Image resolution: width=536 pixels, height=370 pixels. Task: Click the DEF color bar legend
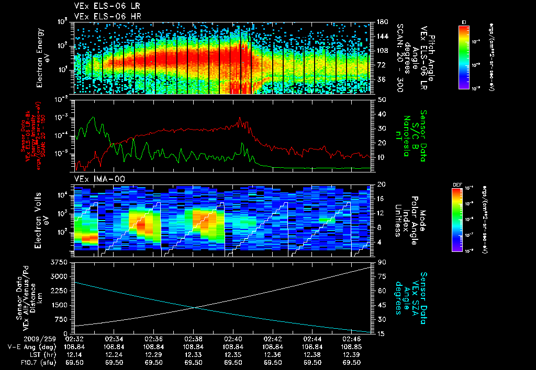click(457, 220)
